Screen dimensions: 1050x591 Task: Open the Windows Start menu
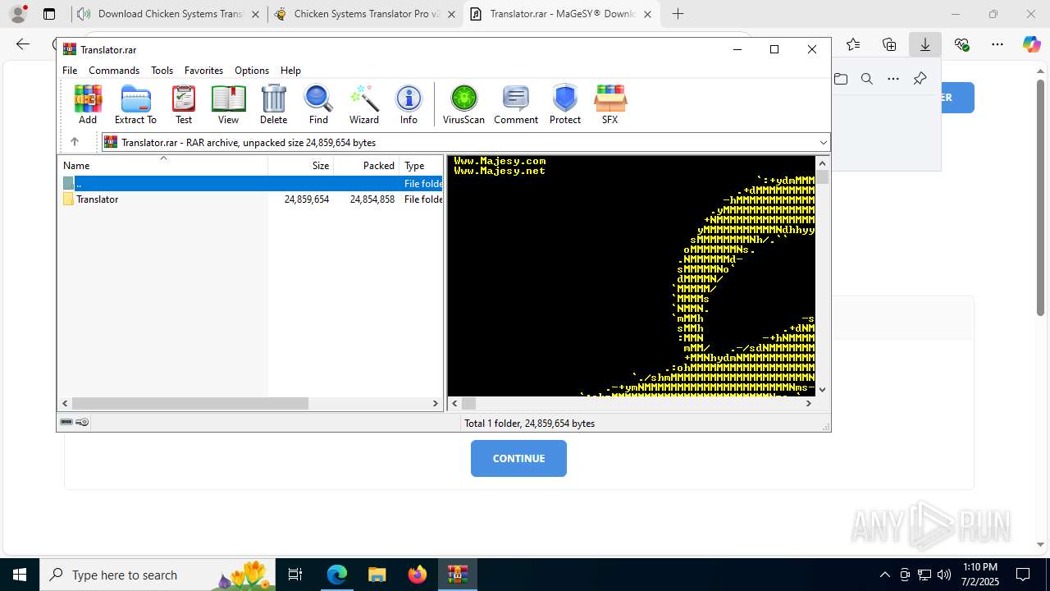(20, 575)
